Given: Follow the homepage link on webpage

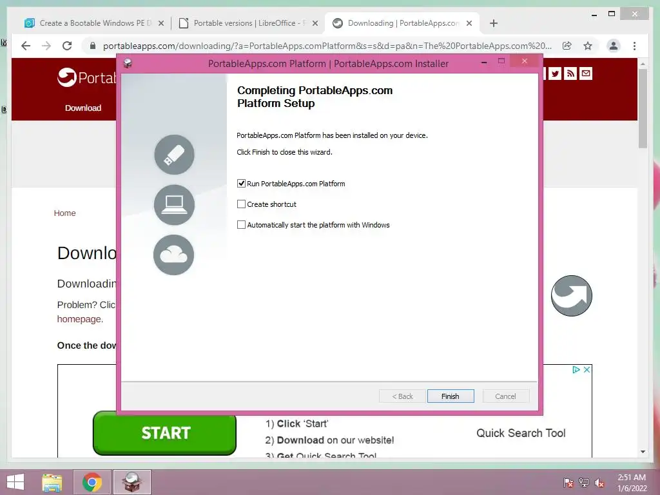Looking at the screenshot, I should (x=79, y=319).
